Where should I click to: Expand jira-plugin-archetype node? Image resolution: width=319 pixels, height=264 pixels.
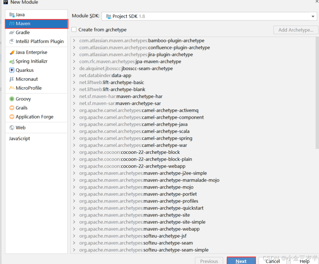coord(74,54)
